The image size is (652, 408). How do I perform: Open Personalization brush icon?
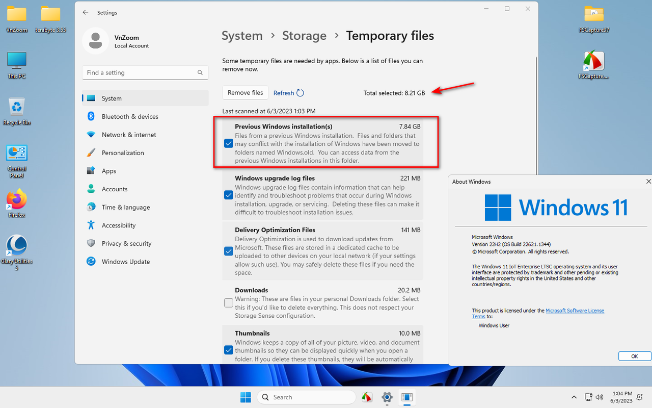click(x=91, y=152)
